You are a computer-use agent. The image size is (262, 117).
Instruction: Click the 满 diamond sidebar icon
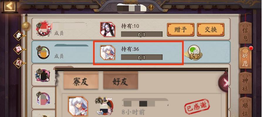[19, 63]
